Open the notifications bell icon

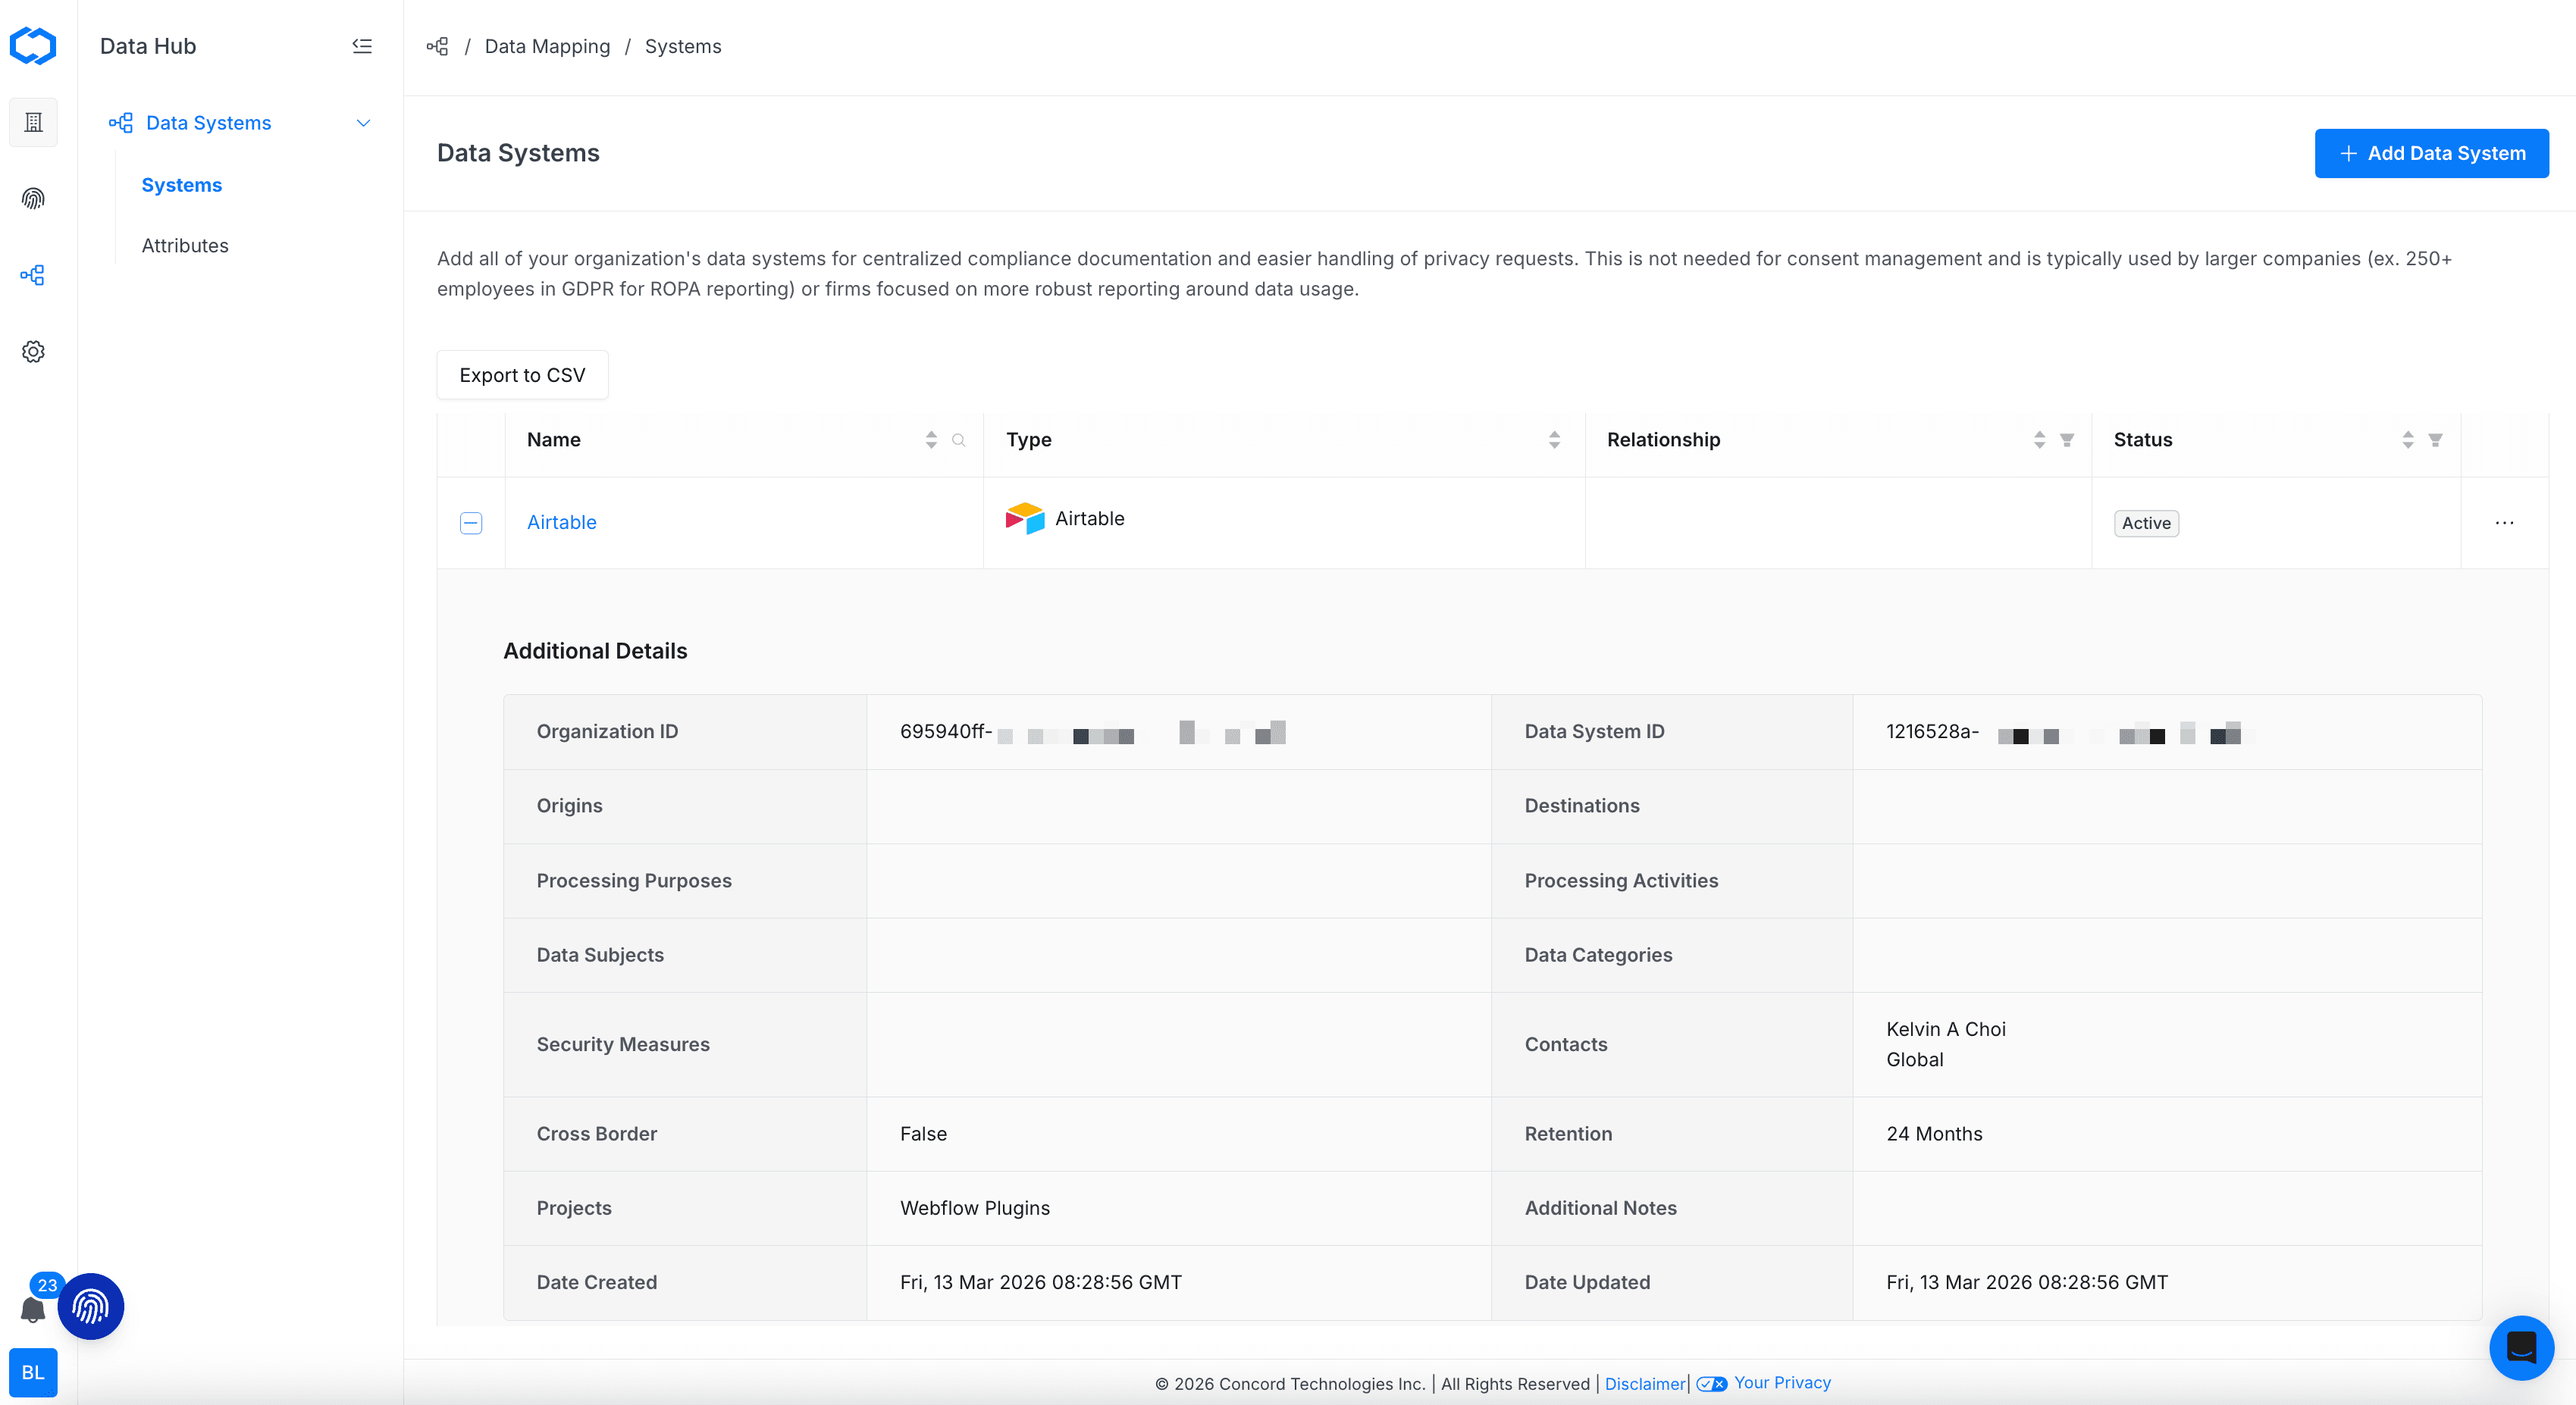pyautogui.click(x=32, y=1309)
